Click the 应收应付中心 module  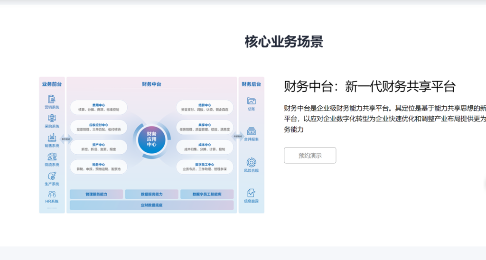[x=99, y=127]
